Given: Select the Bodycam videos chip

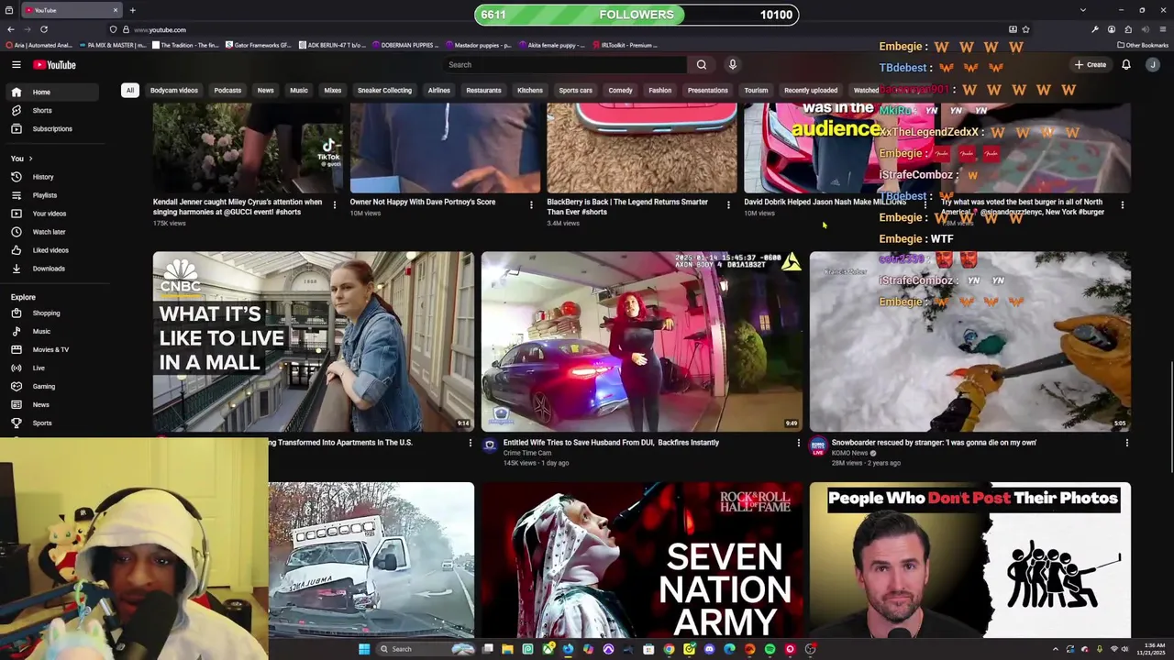Looking at the screenshot, I should (x=174, y=90).
